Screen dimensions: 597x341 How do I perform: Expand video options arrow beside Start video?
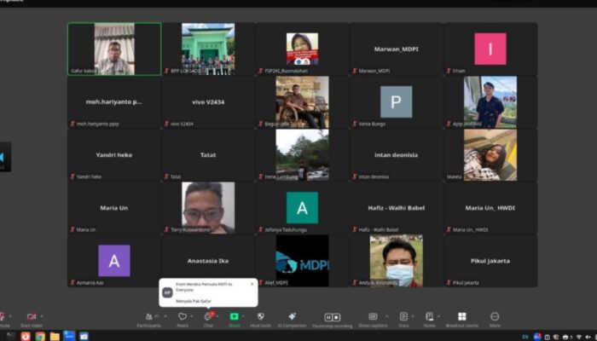pyautogui.click(x=42, y=315)
